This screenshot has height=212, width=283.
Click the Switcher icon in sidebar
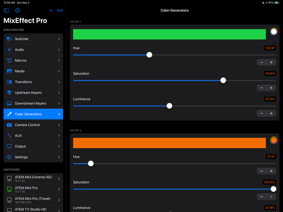9,39
